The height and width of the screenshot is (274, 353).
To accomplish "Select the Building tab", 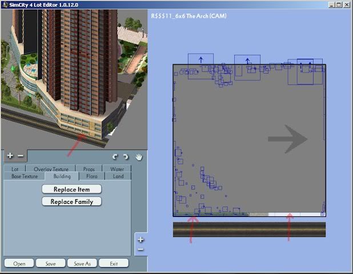I will (x=62, y=176).
